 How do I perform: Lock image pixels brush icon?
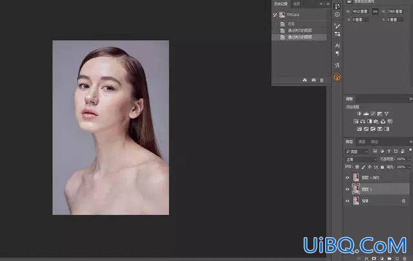pos(363,167)
